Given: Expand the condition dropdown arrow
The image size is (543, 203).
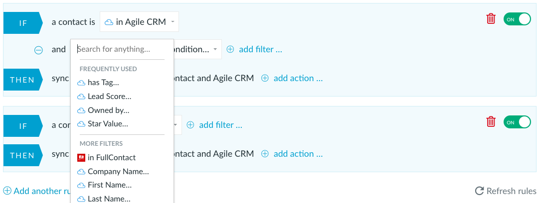Looking at the screenshot, I should tap(215, 49).
